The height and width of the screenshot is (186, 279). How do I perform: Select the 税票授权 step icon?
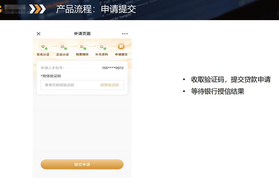click(82, 46)
